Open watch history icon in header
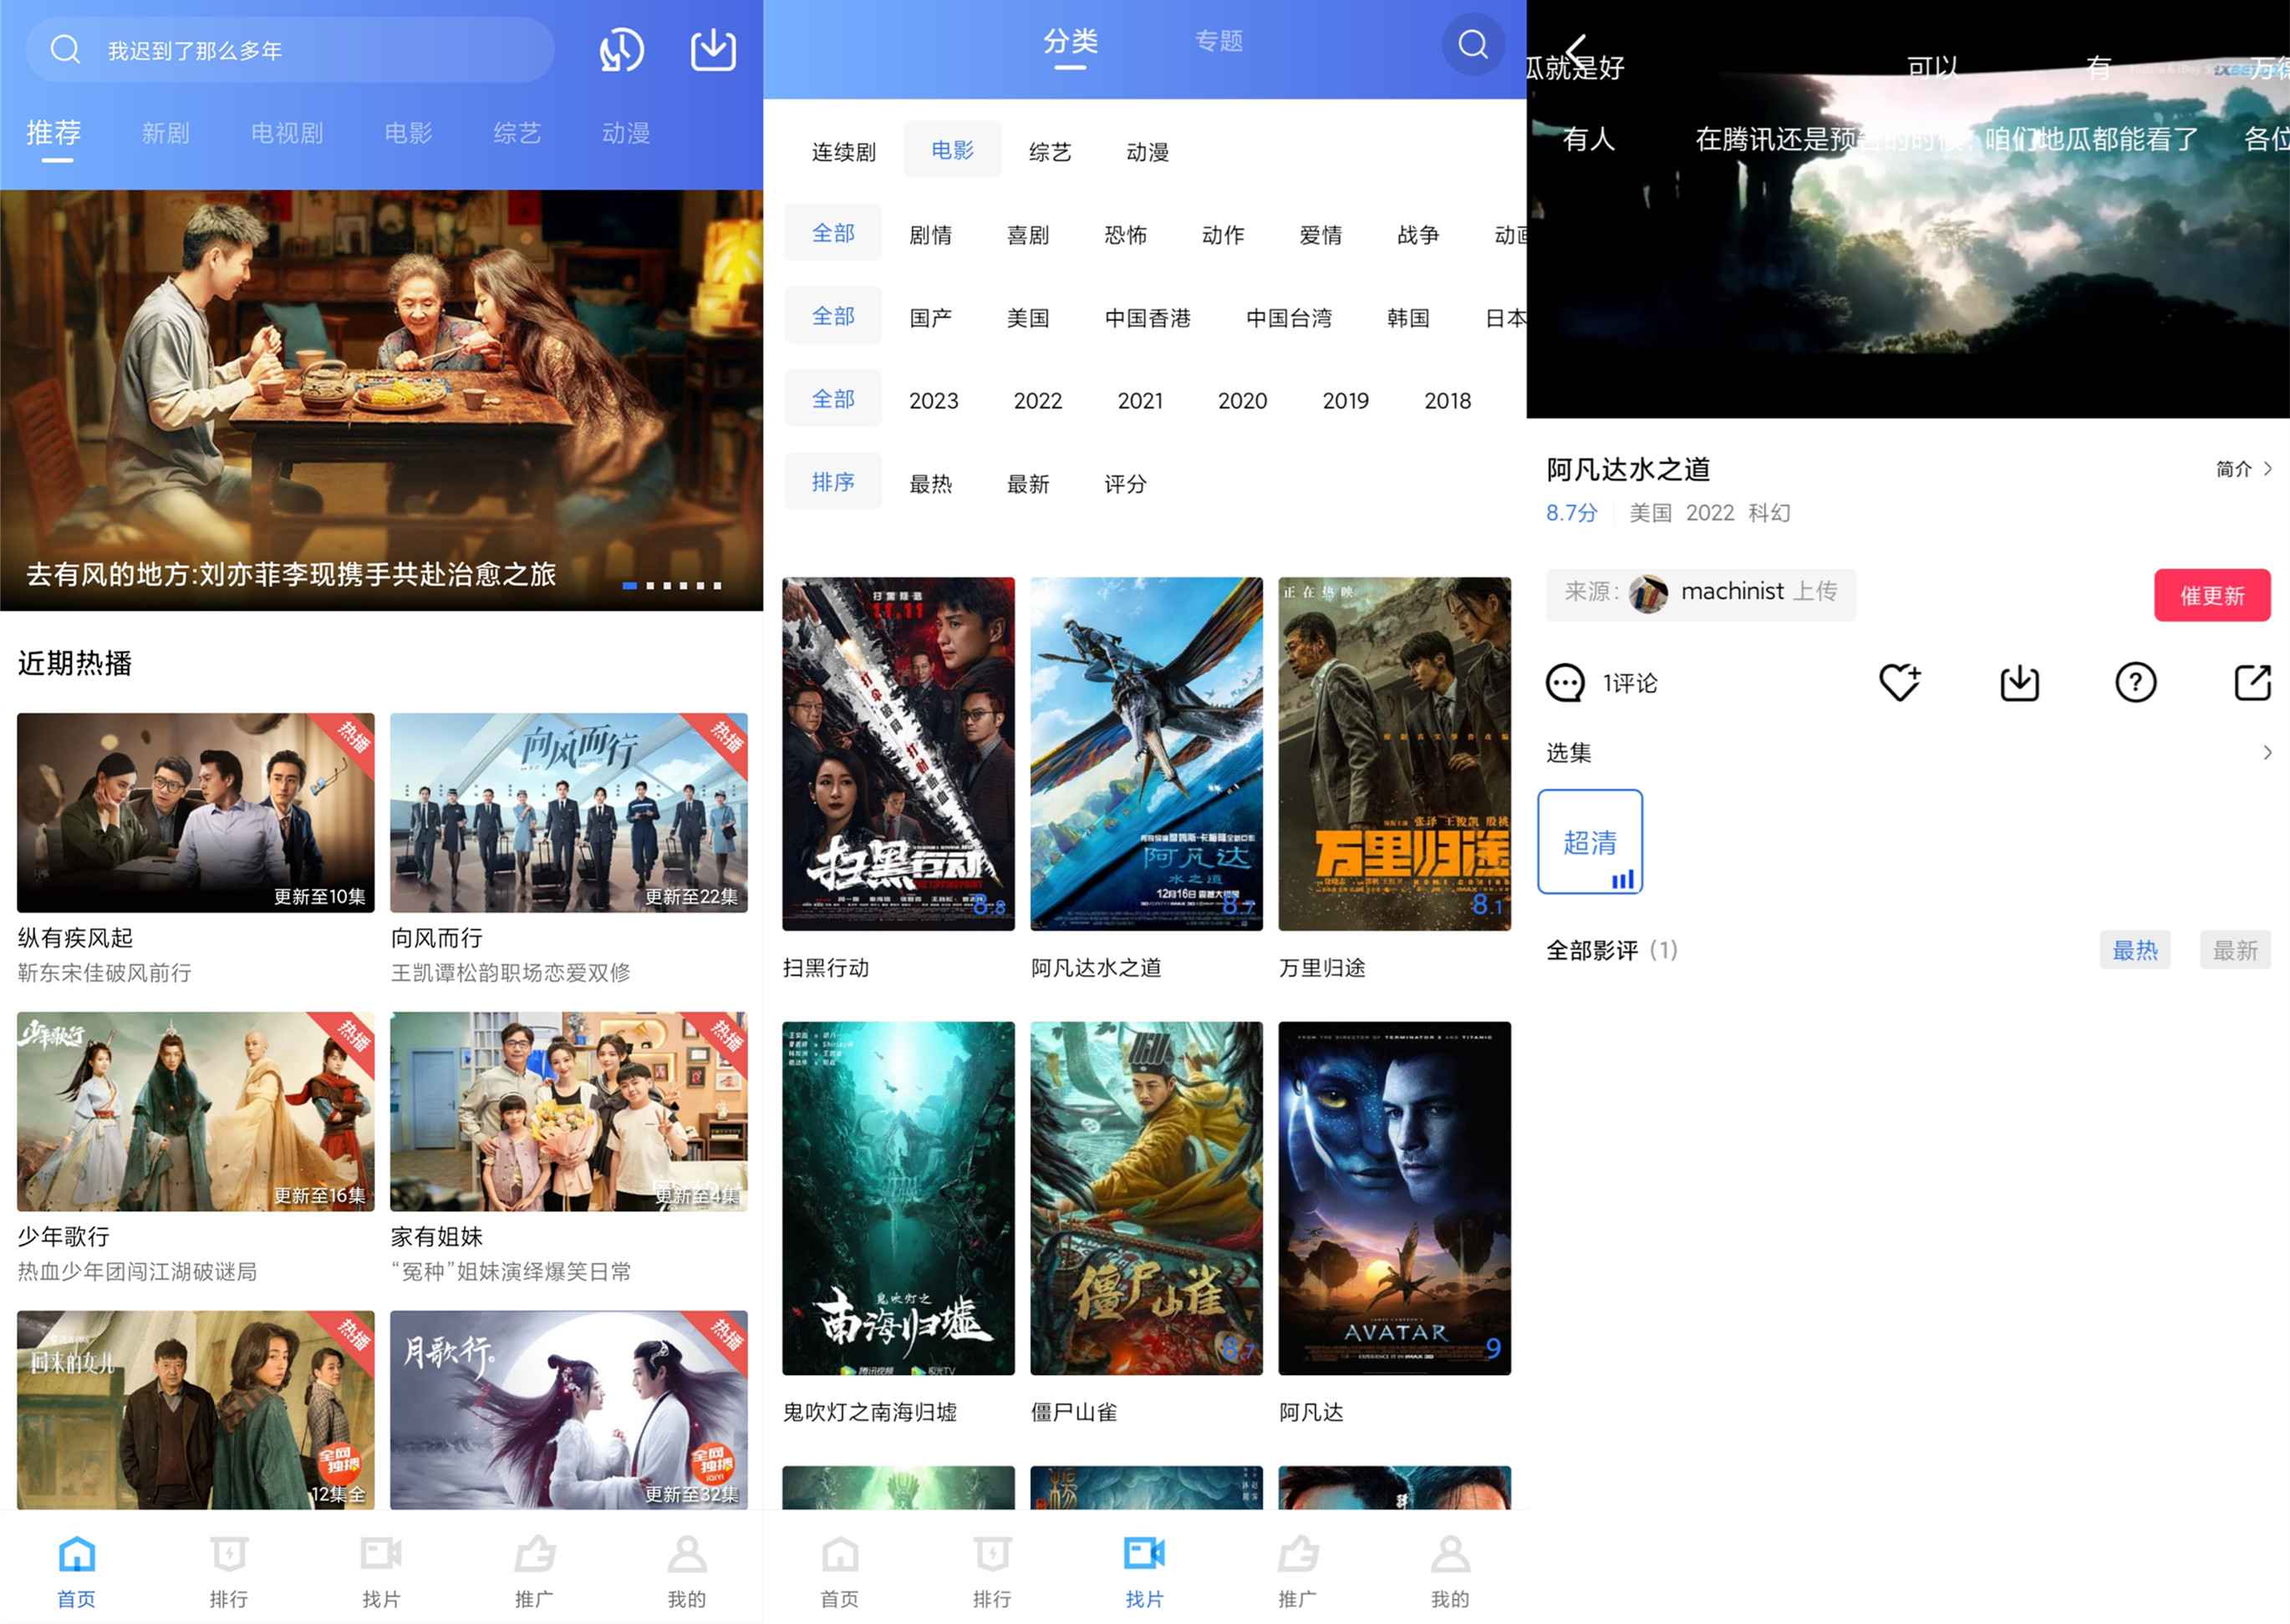 (621, 50)
